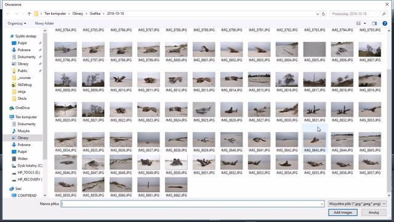This screenshot has height=222, width=394.
Task: Click the Add Images button
Action: coord(343,212)
